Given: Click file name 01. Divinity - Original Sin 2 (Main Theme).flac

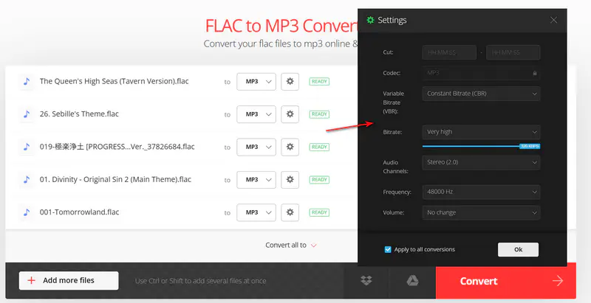Looking at the screenshot, I should pos(115,179).
